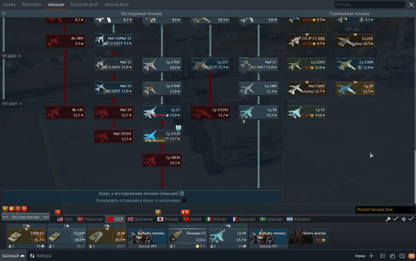Switch to the Вертолёты tab
The image size is (416, 261).
click(x=32, y=5)
